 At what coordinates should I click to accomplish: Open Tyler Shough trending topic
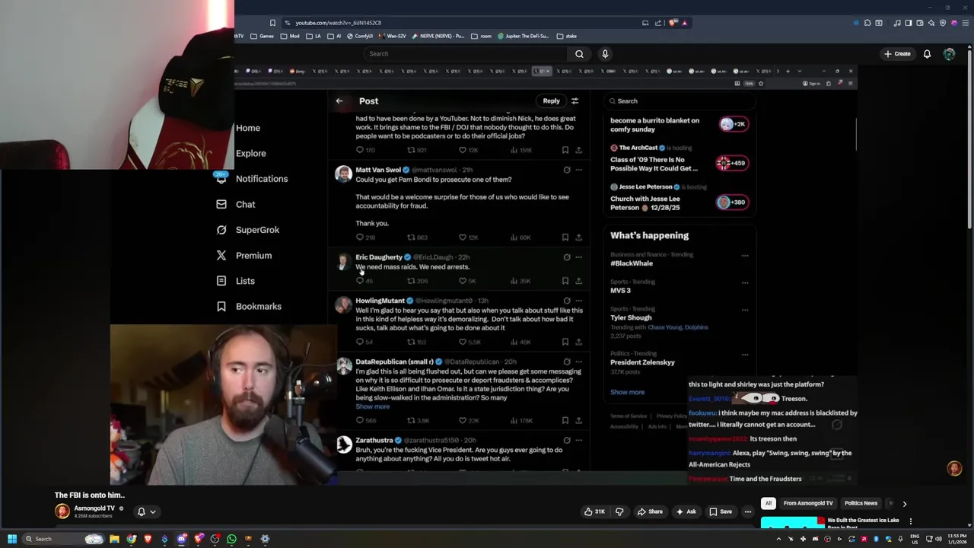tap(631, 317)
